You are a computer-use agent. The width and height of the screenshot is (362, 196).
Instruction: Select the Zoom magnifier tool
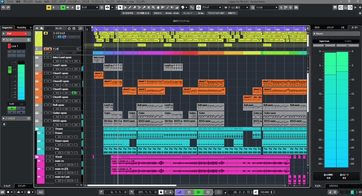click(153, 7)
